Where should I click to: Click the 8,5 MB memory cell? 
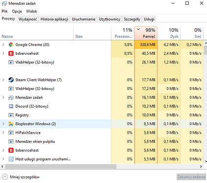(146, 124)
